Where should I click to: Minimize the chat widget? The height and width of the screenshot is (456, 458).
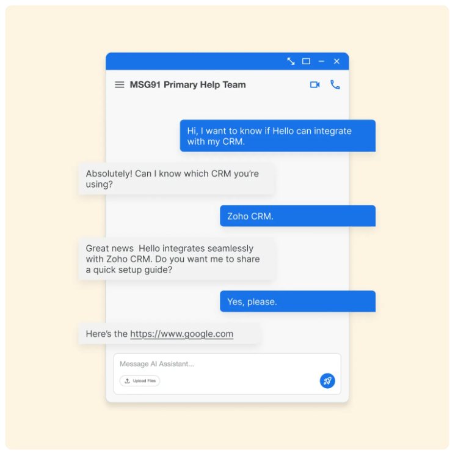click(x=321, y=61)
